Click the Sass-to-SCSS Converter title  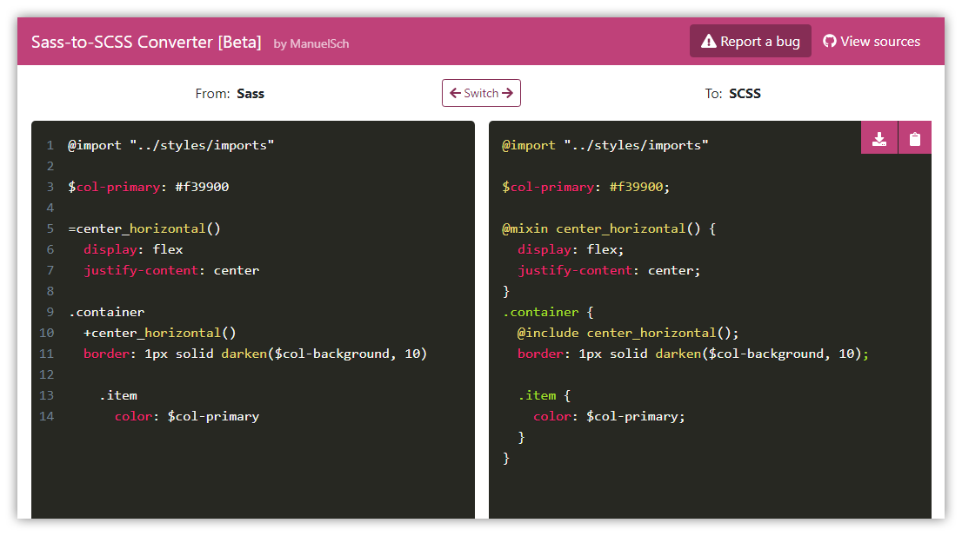point(146,42)
